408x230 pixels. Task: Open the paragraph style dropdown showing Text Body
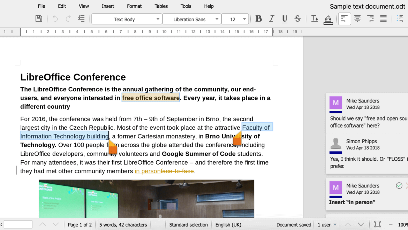pyautogui.click(x=126, y=19)
